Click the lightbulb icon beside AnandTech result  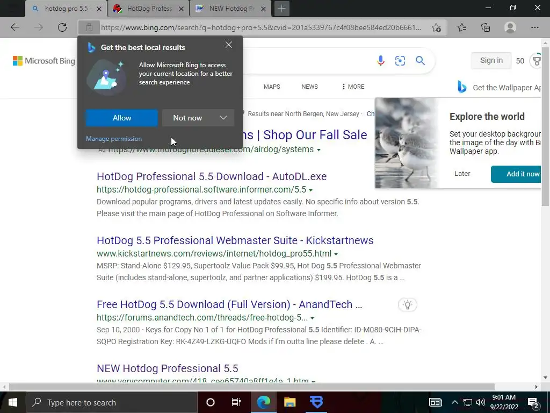click(x=408, y=304)
